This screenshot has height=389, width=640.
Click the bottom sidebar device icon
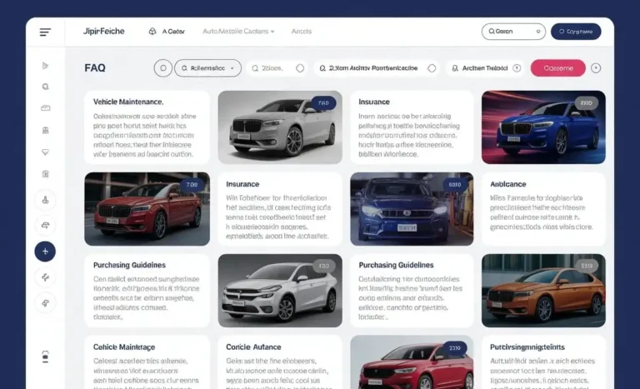point(45,357)
